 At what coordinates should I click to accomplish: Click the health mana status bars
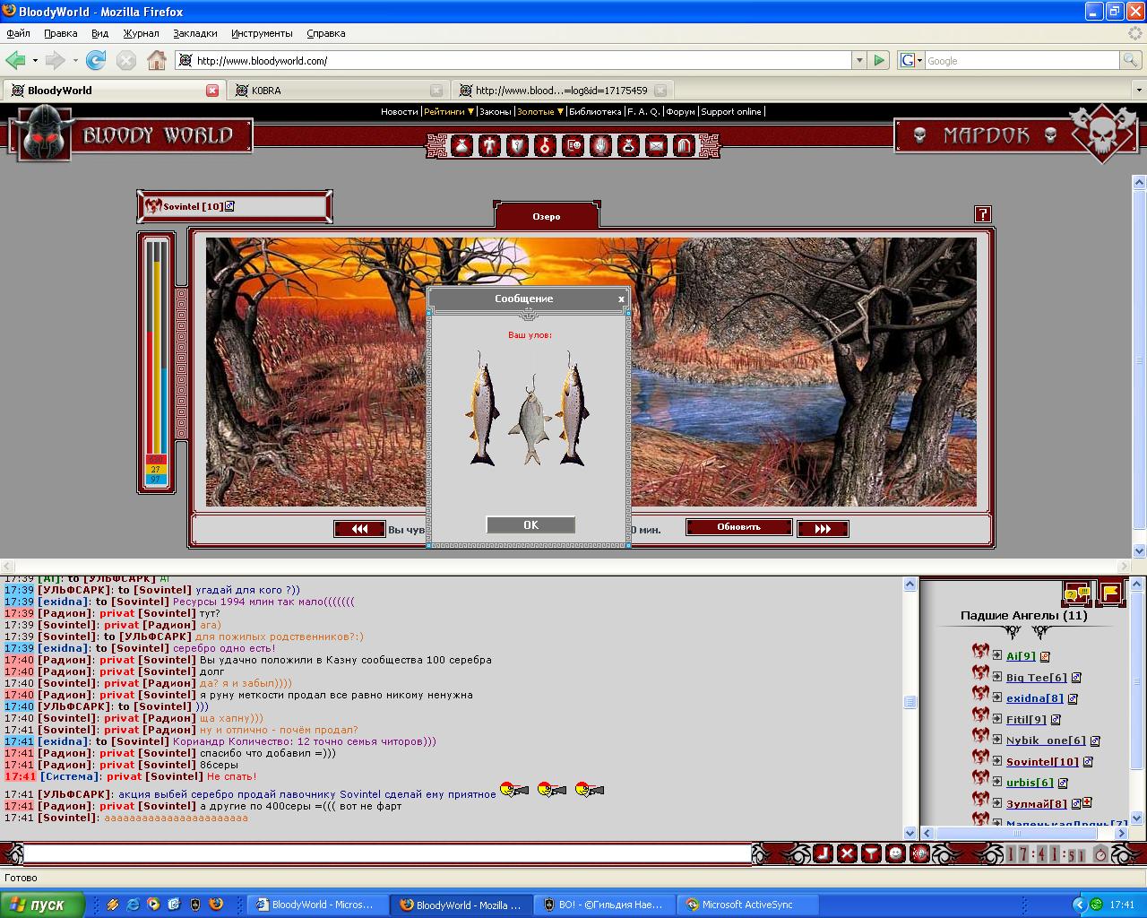[157, 362]
